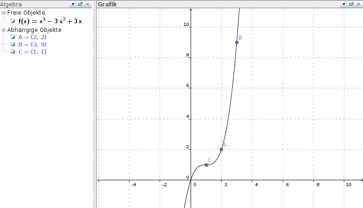Click point C on the curve
This screenshot has width=363, height=208.
[x=206, y=165]
